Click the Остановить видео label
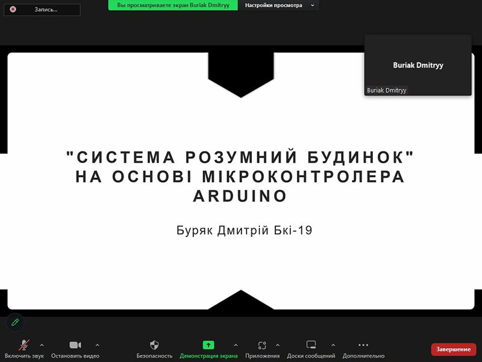 point(75,356)
